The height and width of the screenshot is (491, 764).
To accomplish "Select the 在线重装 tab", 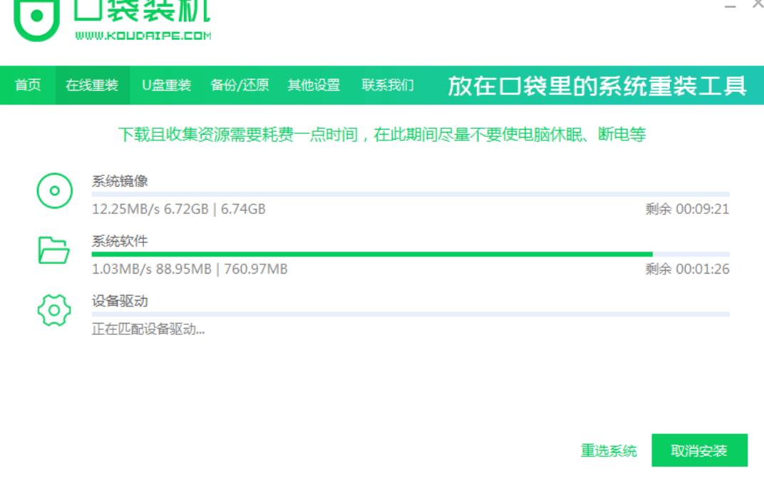I will coord(92,86).
